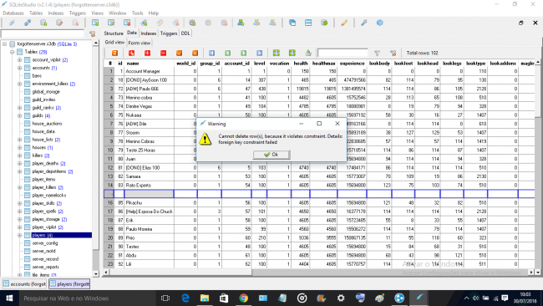This screenshot has width=543, height=306.
Task: Expand the player_deaths table node
Action: coord(20,164)
